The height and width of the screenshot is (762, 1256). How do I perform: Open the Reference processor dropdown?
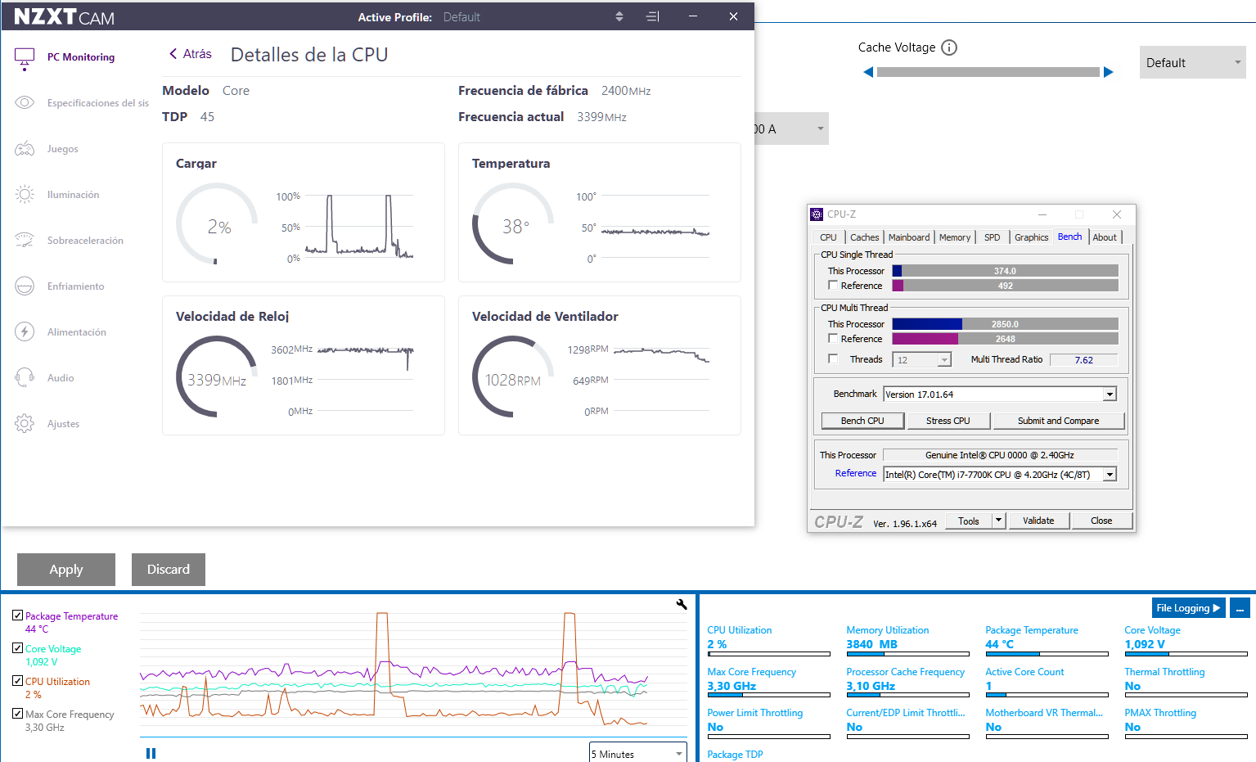(x=1110, y=475)
